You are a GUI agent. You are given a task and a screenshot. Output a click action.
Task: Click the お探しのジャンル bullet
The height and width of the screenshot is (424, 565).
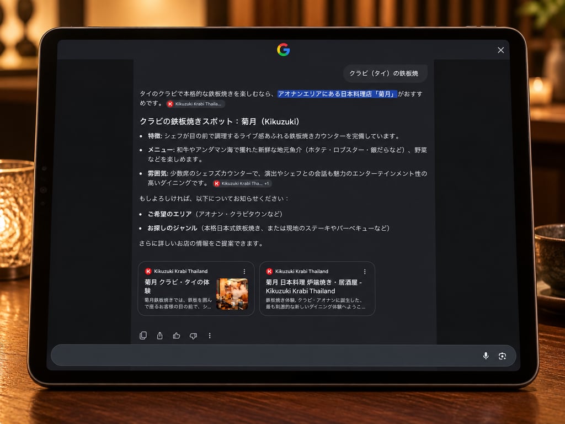[269, 228]
